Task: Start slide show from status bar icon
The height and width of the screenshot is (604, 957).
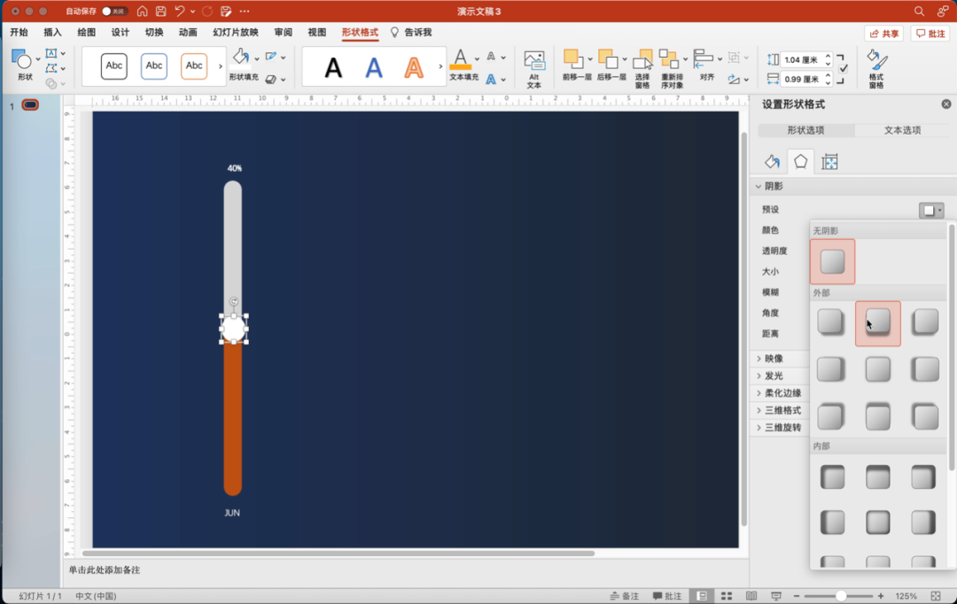Action: pyautogui.click(x=775, y=595)
